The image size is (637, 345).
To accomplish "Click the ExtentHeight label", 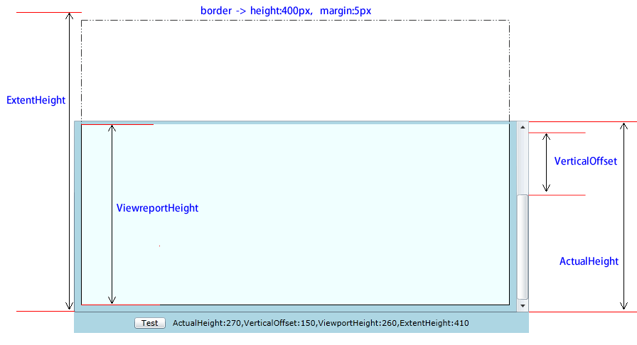I will coord(36,100).
